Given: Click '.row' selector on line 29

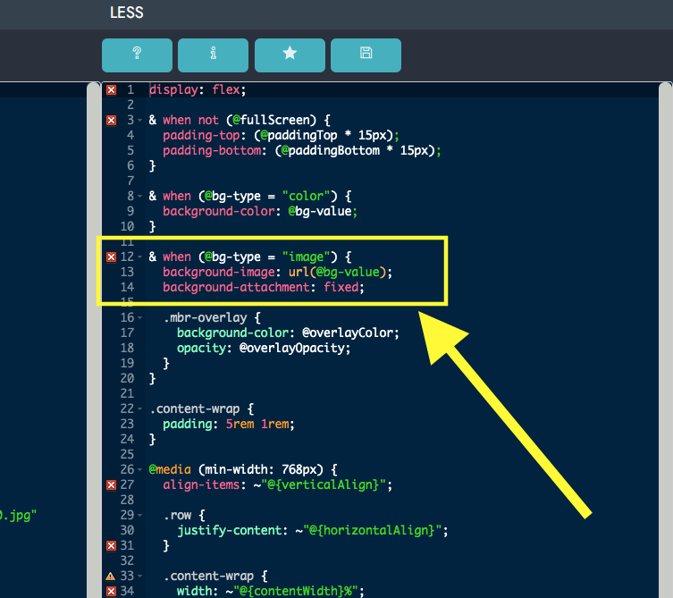Looking at the screenshot, I should pyautogui.click(x=177, y=515).
